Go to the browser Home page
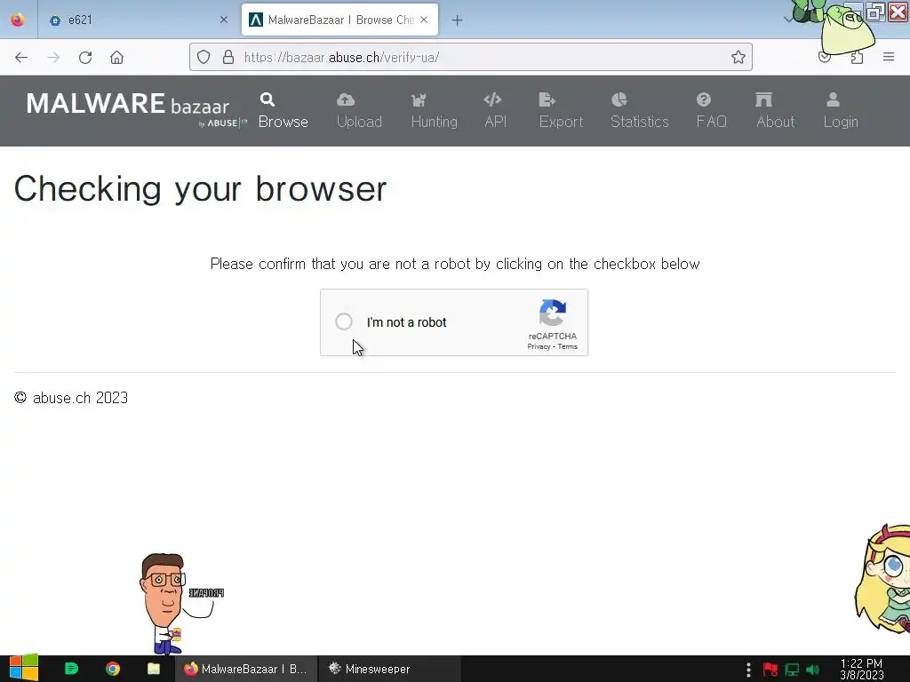The height and width of the screenshot is (682, 910). [116, 58]
